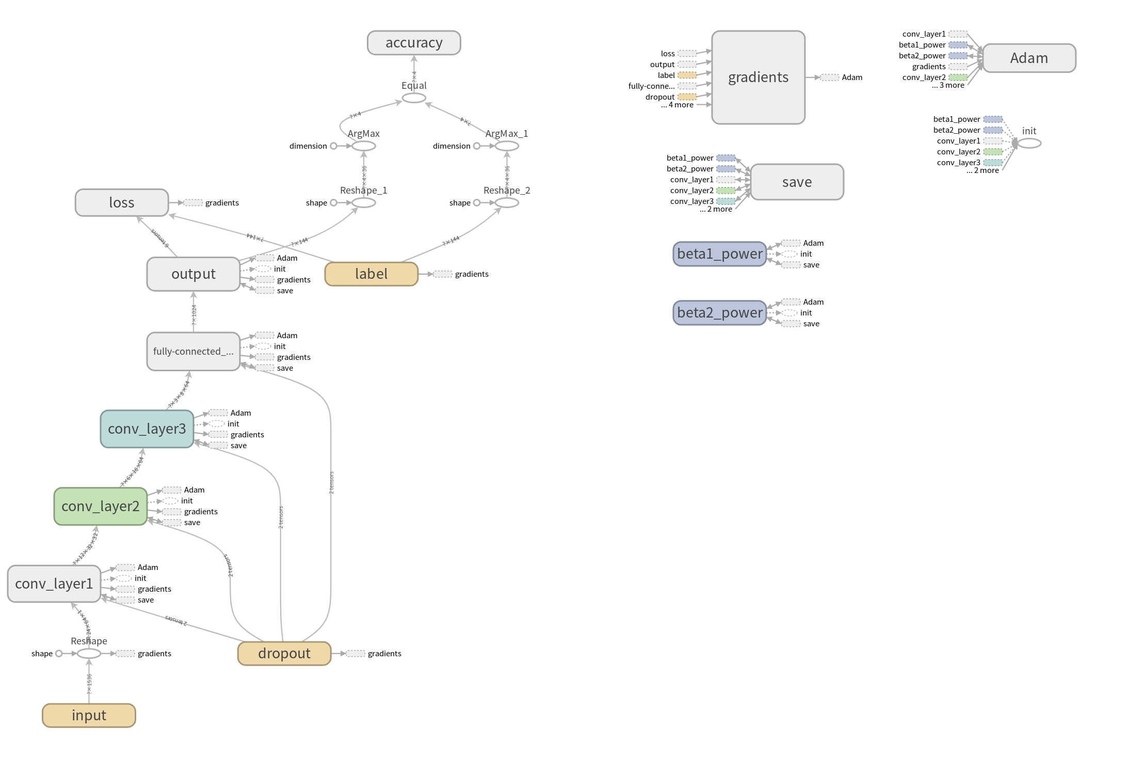This screenshot has width=1130, height=759.
Task: Select the beta2_power variable node
Action: (720, 313)
